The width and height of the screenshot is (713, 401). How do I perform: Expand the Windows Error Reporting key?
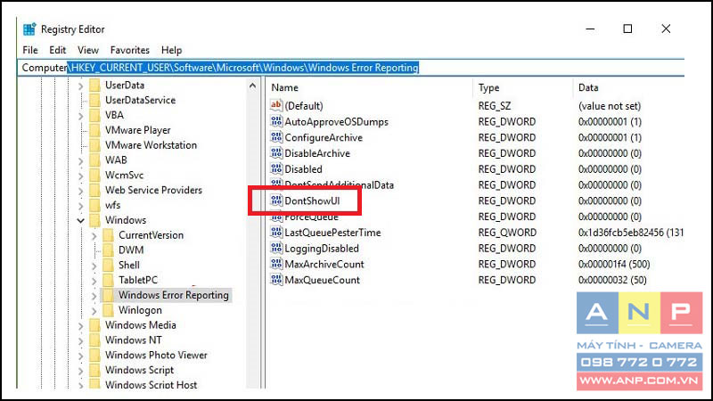[x=94, y=296]
